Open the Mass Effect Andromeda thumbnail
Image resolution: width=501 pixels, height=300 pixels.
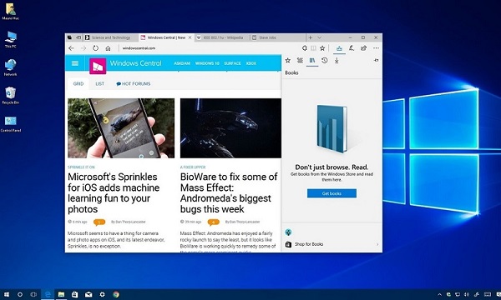coord(230,128)
